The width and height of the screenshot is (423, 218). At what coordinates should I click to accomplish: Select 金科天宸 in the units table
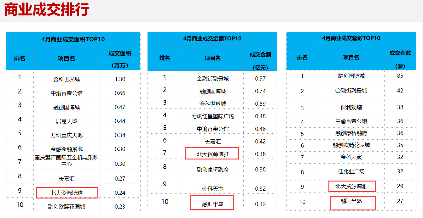click(x=351, y=157)
